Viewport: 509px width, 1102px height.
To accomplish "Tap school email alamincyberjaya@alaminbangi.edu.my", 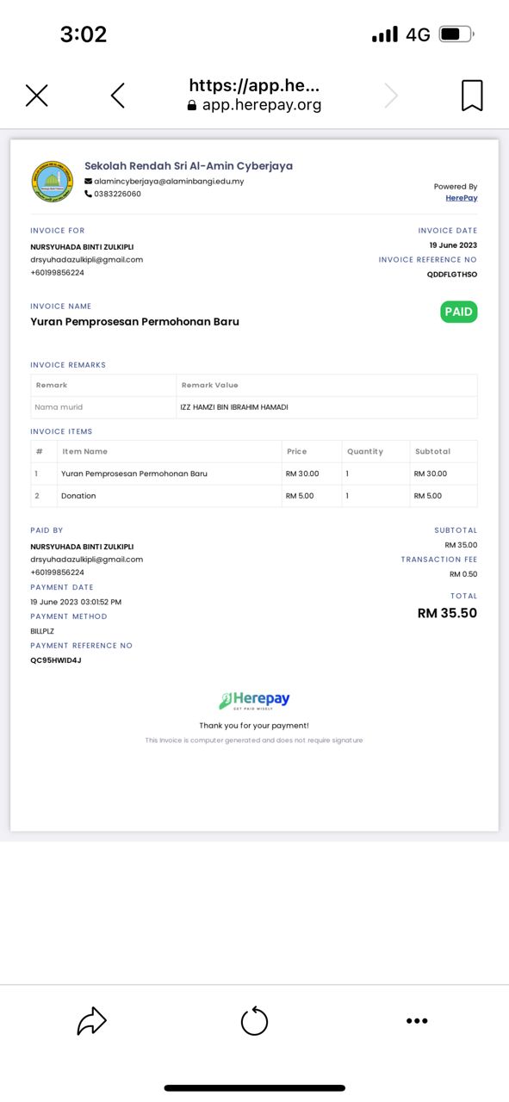I will click(x=169, y=182).
